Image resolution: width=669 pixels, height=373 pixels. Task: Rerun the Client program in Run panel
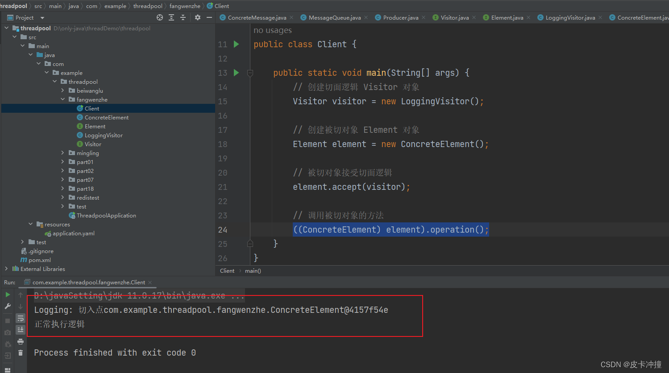[x=8, y=295]
